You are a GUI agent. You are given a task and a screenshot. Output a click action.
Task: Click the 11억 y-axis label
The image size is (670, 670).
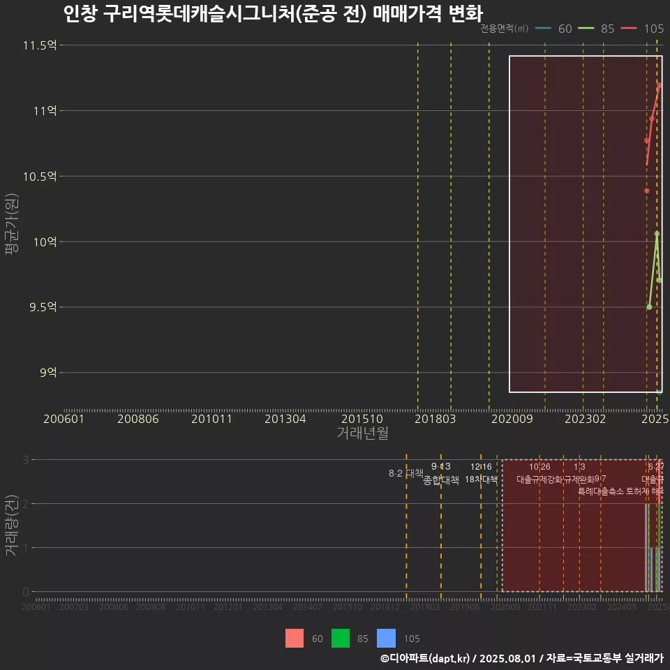pos(45,111)
